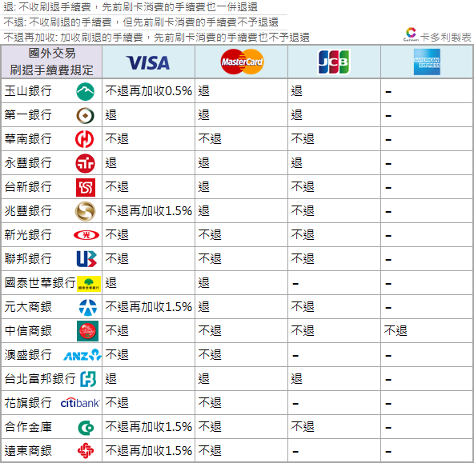
Task: Click the 華南銀行 bank name
Action: pyautogui.click(x=28, y=139)
